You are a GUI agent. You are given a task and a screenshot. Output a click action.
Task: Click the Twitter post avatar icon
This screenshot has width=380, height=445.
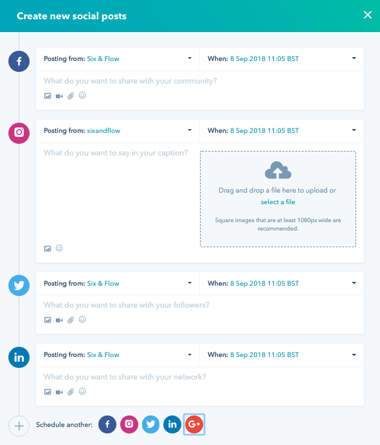pyautogui.click(x=19, y=285)
